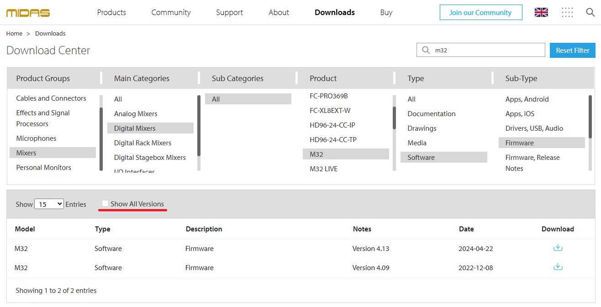Sort table by Notes column header
This screenshot has height=307, width=601.
[x=362, y=229]
